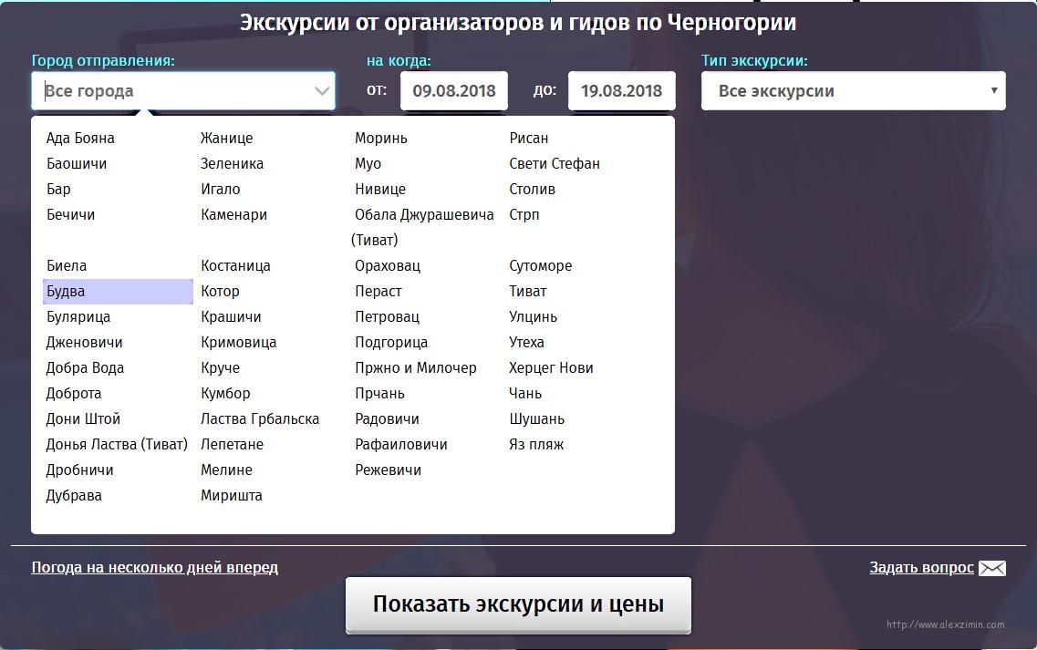Screen dimensions: 1037x650
Task: Choose Моринь in the list
Action: click(x=381, y=139)
